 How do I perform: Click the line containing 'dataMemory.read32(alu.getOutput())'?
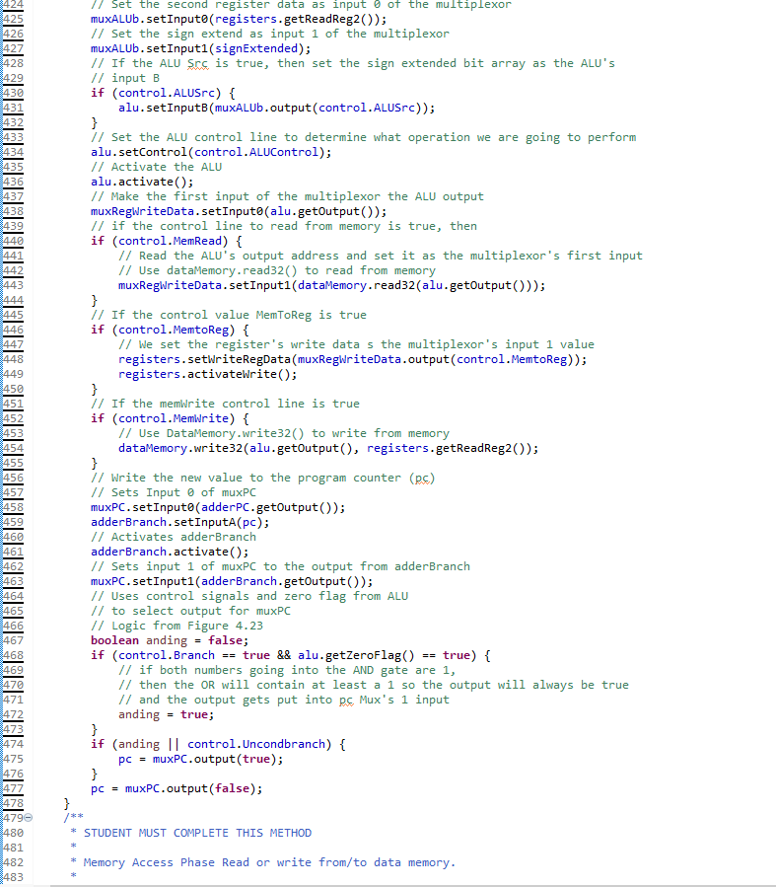331,285
